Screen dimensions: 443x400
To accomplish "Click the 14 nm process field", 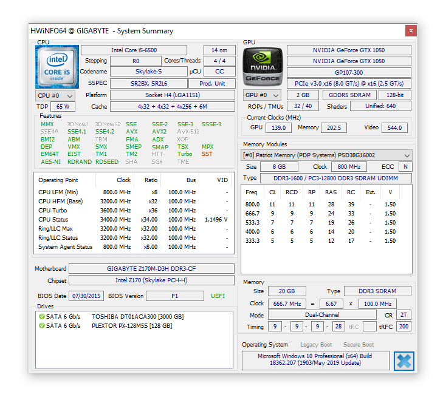I will 219,50.
